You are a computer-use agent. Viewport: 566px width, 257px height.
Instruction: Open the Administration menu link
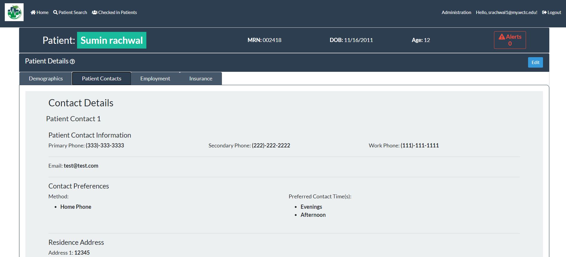click(x=456, y=13)
